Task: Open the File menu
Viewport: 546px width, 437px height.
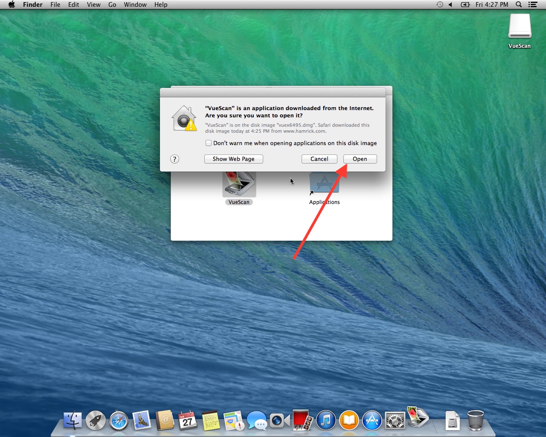Action: tap(55, 5)
